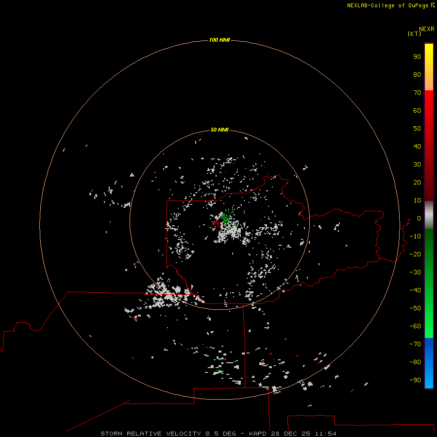Click the 0 knot scale value
The image size is (437, 437).
tap(419, 218)
